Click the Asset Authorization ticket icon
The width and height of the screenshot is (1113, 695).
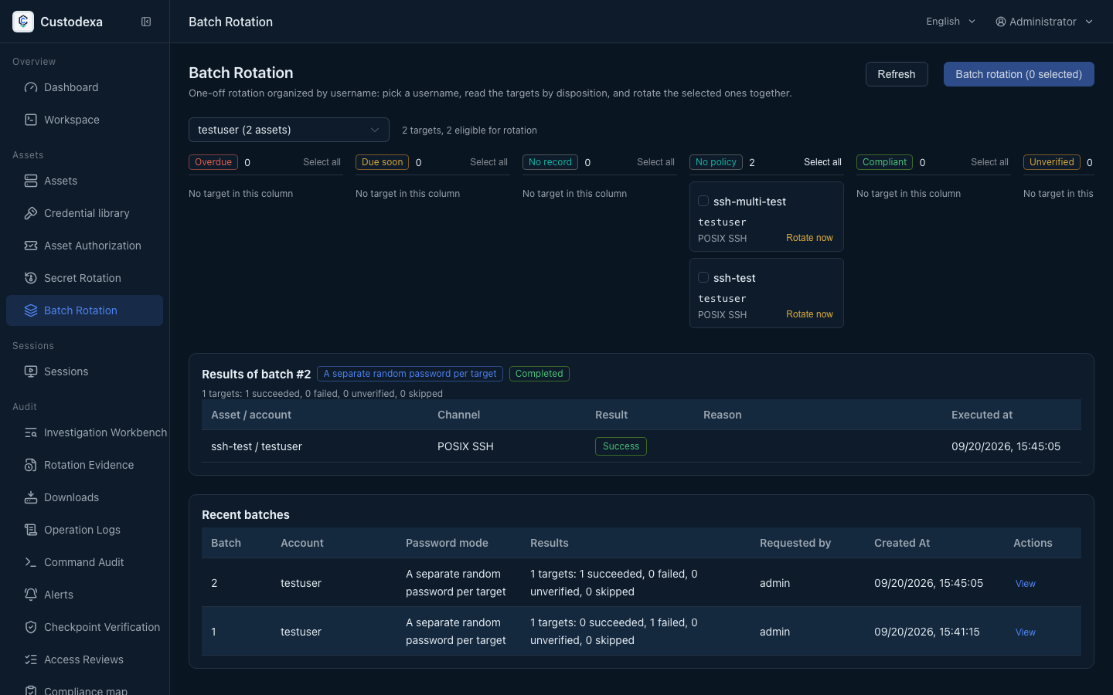[x=31, y=246]
